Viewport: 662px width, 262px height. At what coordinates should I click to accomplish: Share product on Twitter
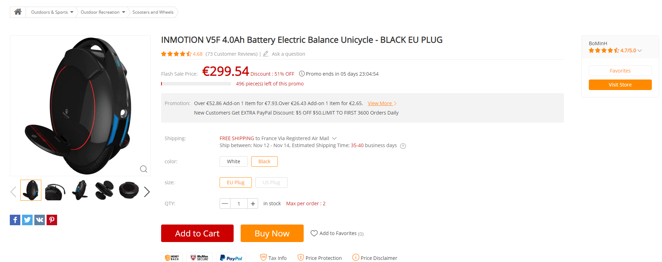coord(27,220)
